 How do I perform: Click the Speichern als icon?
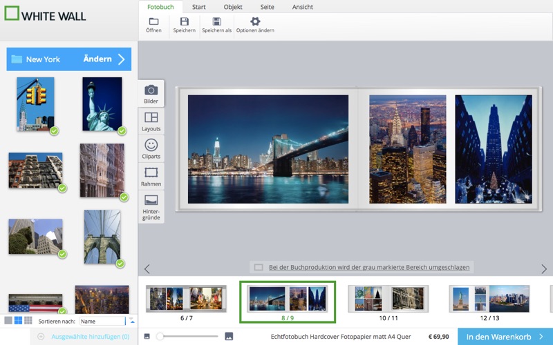click(216, 21)
